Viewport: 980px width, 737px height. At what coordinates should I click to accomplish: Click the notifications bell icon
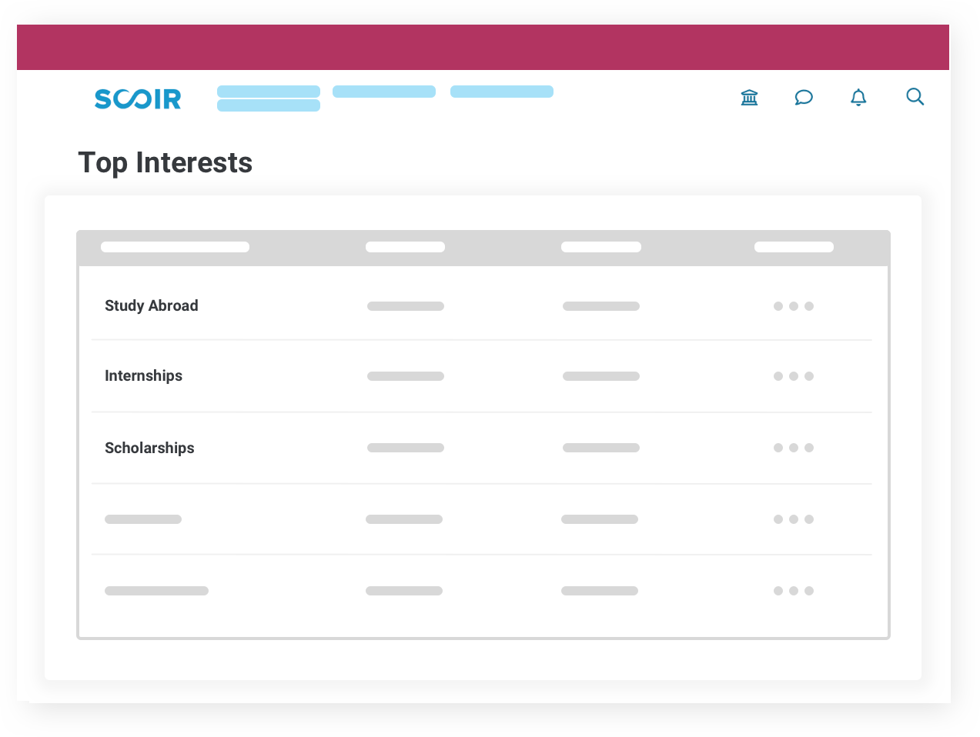point(858,97)
